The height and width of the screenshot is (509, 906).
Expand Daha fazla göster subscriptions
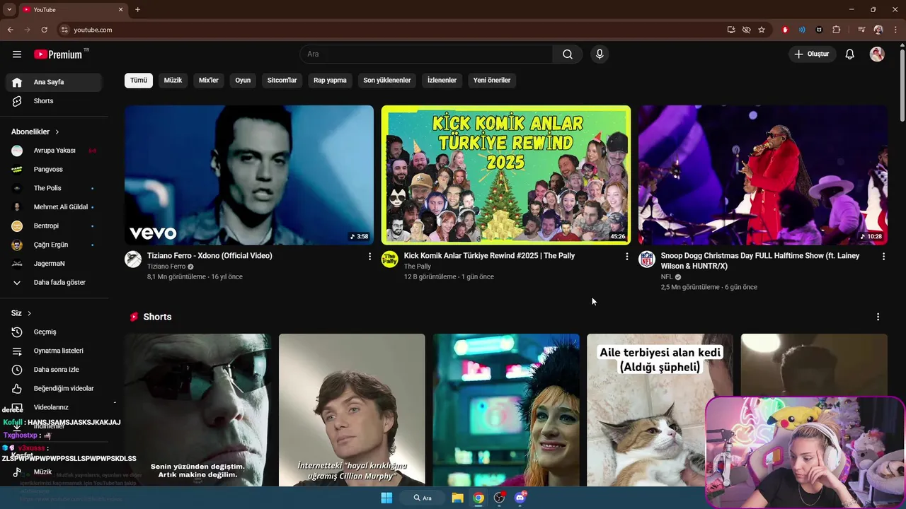point(54,282)
